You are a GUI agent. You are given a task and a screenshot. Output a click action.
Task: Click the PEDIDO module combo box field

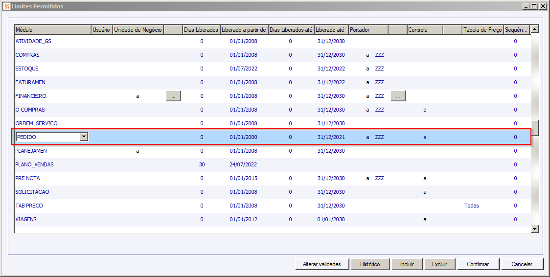coord(52,137)
